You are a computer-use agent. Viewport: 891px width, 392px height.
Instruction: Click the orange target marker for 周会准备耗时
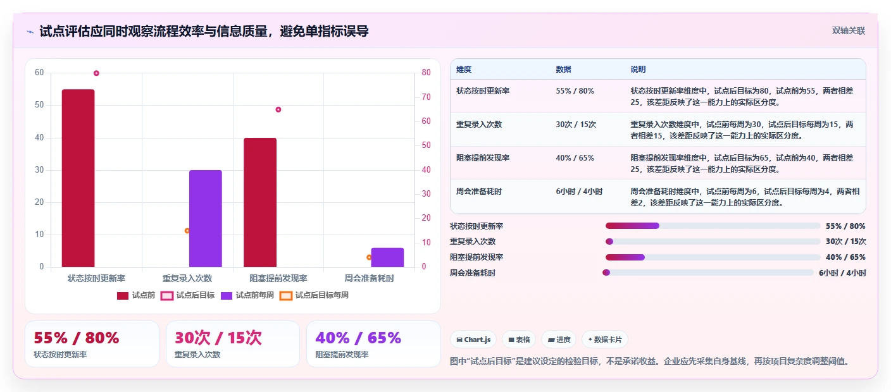[369, 257]
